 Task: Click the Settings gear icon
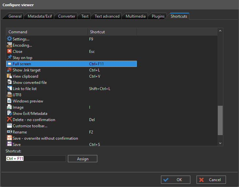click(x=9, y=39)
